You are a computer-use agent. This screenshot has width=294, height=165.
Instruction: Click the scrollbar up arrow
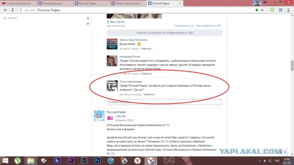(x=292, y=16)
